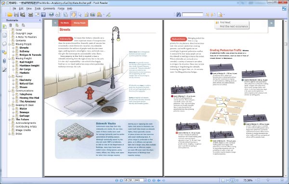The width and height of the screenshot is (289, 184).
Task: Click the search text box in the toolbar
Action: [192, 14]
